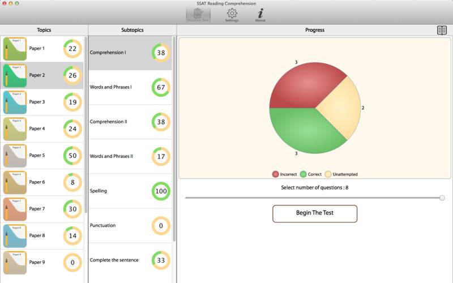This screenshot has height=283, width=453.
Task: Click the Subtopics column header
Action: [x=133, y=30]
